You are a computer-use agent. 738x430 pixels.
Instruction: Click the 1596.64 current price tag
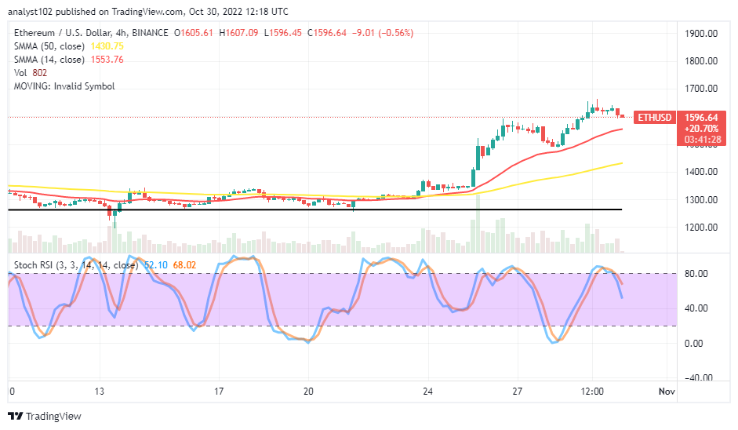point(701,117)
